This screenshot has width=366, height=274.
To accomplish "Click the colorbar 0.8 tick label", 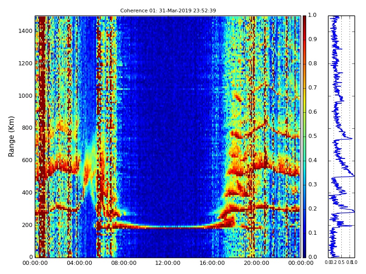I will 312,63.
